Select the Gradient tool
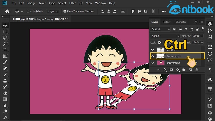Viewport: 215px width, 121px height. click(x=5, y=99)
